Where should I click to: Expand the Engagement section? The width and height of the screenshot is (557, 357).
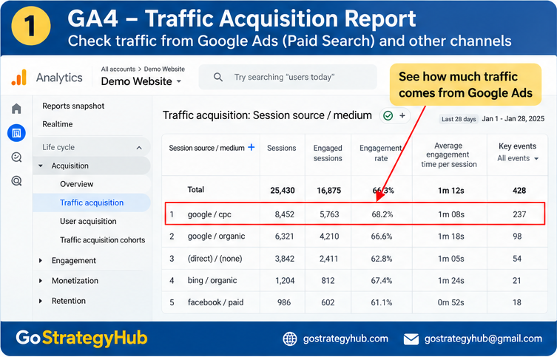(41, 260)
